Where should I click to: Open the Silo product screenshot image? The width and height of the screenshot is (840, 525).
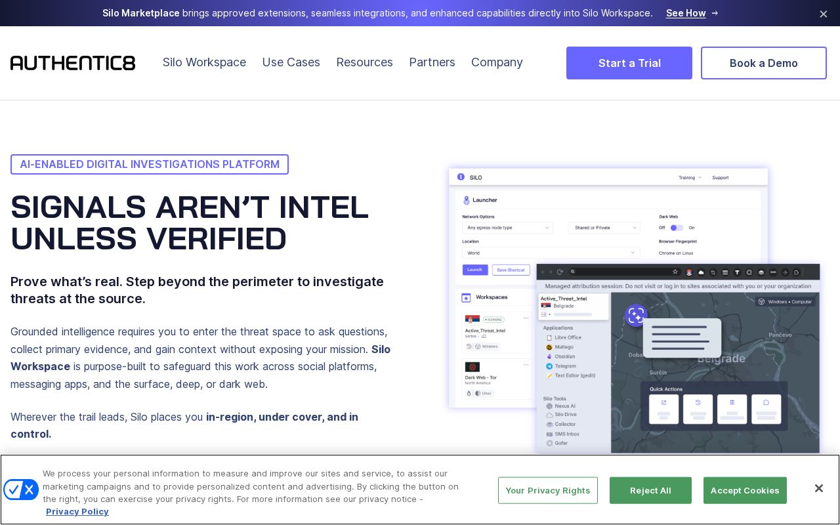click(634, 310)
